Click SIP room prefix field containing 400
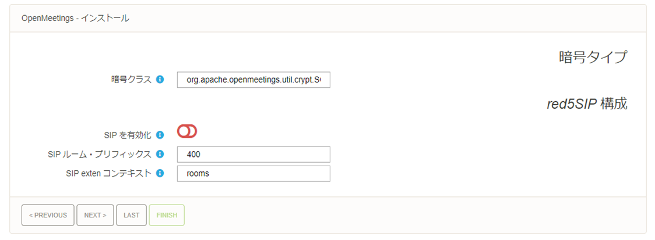The height and width of the screenshot is (240, 655). tap(253, 155)
